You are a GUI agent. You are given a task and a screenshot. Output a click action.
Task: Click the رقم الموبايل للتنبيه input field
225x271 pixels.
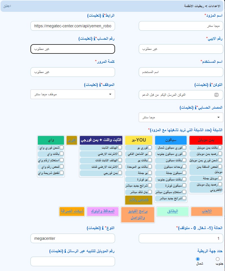pos(73,261)
